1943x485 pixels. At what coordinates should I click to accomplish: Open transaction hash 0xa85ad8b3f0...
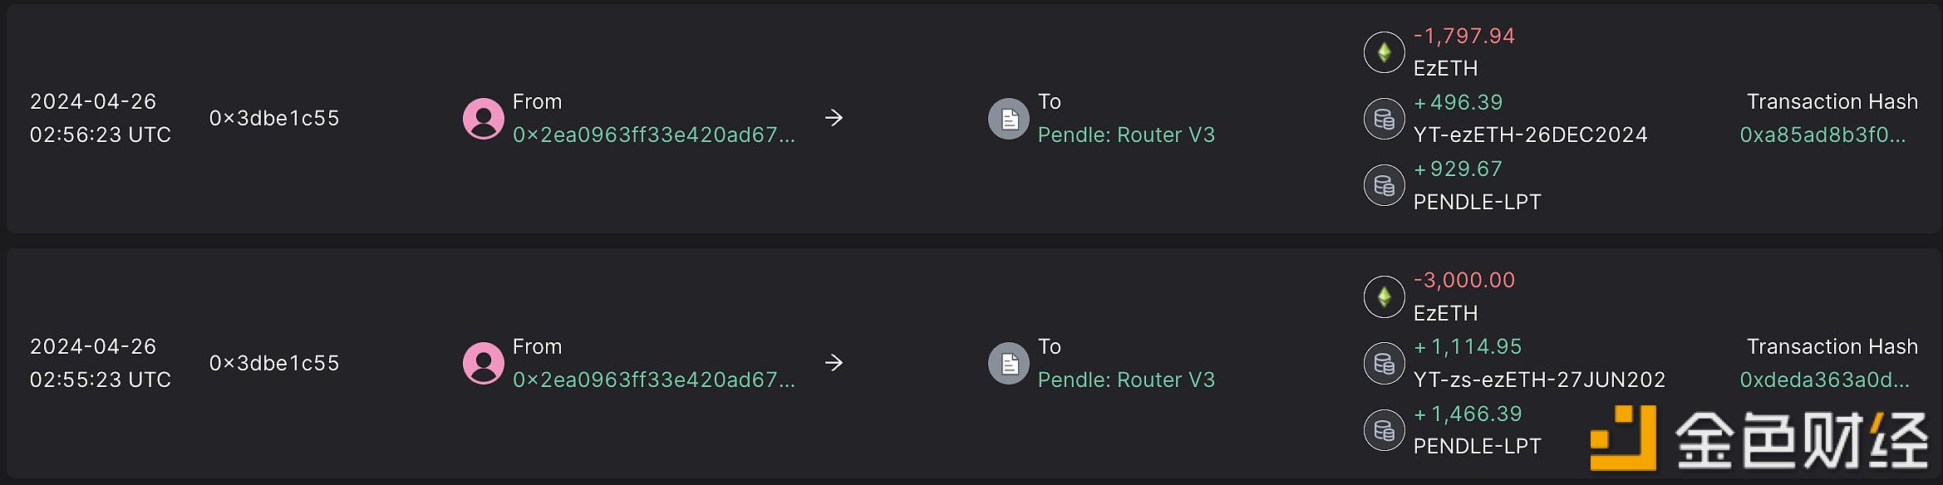[1822, 135]
